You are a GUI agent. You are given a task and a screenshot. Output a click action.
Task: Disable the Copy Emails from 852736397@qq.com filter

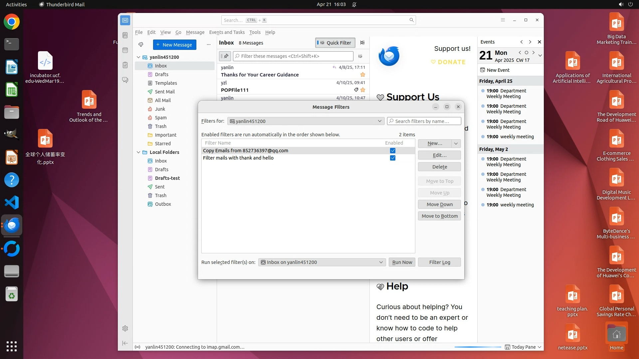point(393,151)
